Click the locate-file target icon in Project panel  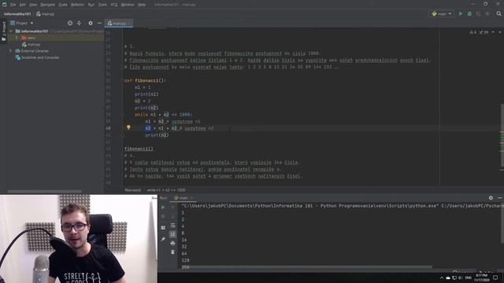pos(70,23)
